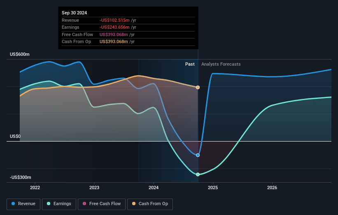This screenshot has width=338, height=215.
Task: Click the orange Cash From Op data point
Action: (x=198, y=87)
